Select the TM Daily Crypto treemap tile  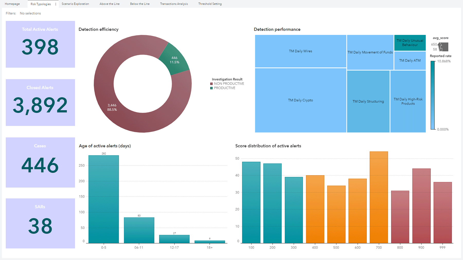pyautogui.click(x=300, y=100)
